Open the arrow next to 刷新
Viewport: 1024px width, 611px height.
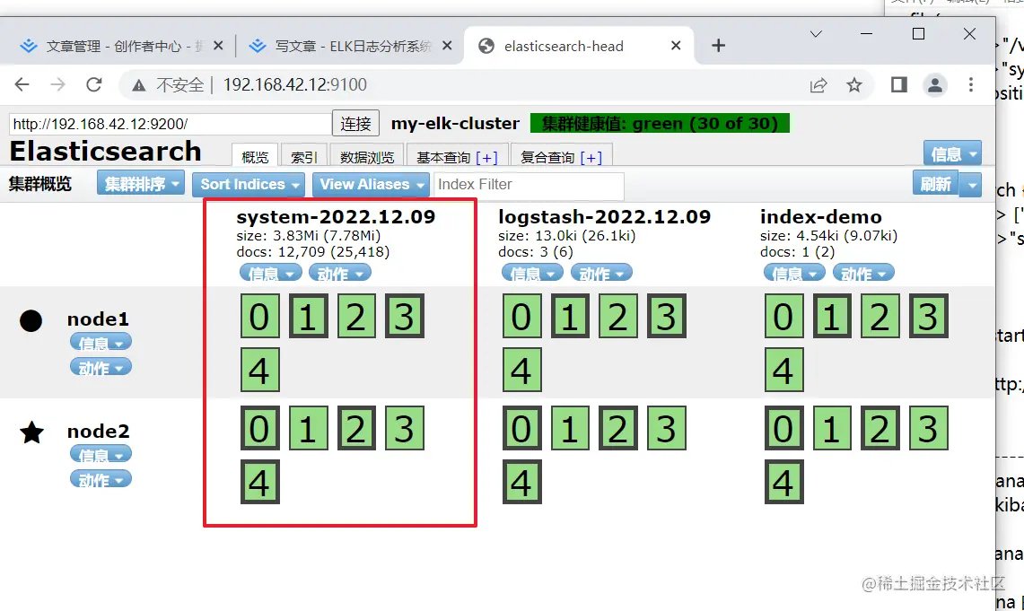pyautogui.click(x=971, y=185)
